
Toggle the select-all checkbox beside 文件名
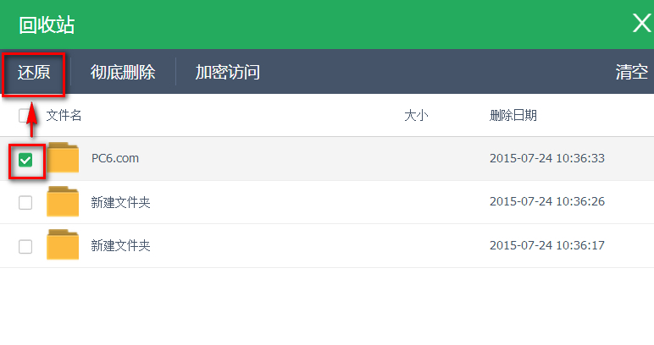pos(25,116)
